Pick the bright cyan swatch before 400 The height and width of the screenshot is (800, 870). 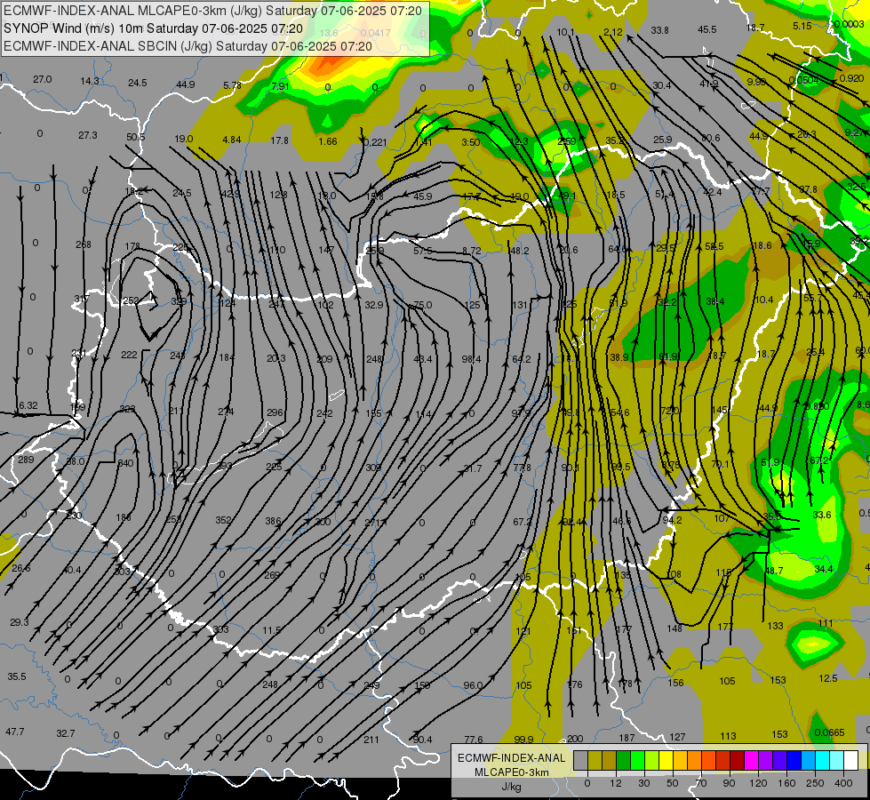click(822, 760)
